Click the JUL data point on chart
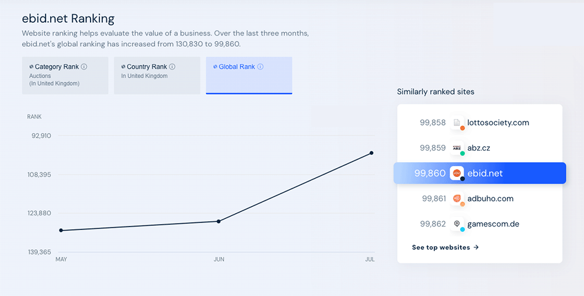 [371, 153]
